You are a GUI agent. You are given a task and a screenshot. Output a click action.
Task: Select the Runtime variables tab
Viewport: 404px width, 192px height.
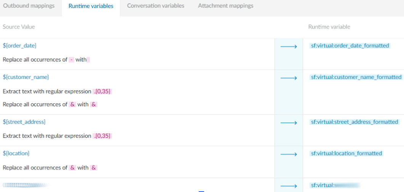pos(91,6)
